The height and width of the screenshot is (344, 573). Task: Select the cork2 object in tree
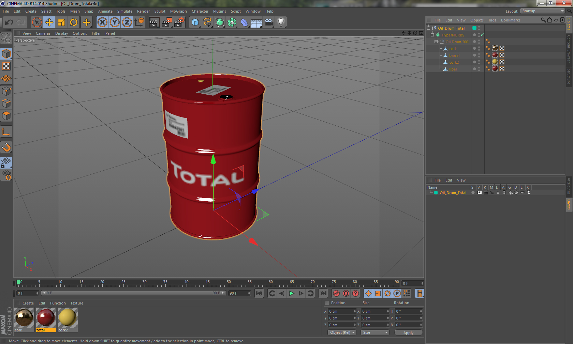tap(454, 62)
